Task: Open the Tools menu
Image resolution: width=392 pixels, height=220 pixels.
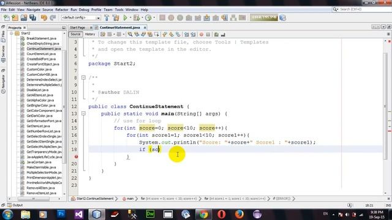Action: [119, 10]
